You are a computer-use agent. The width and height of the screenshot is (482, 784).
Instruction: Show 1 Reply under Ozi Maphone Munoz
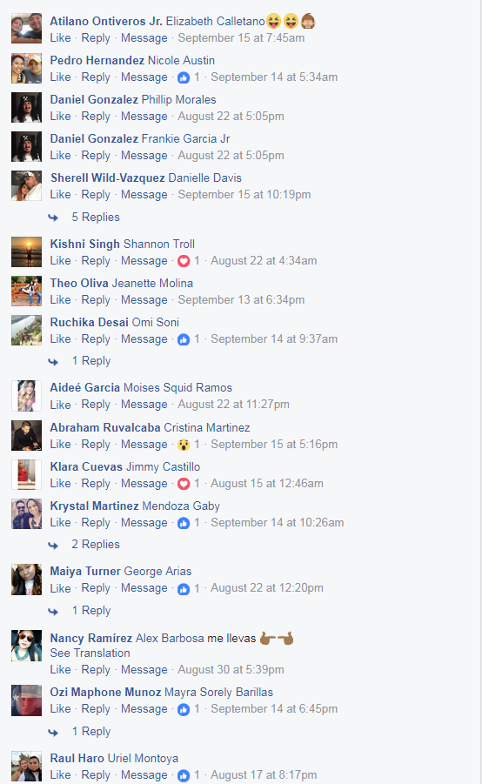point(91,731)
